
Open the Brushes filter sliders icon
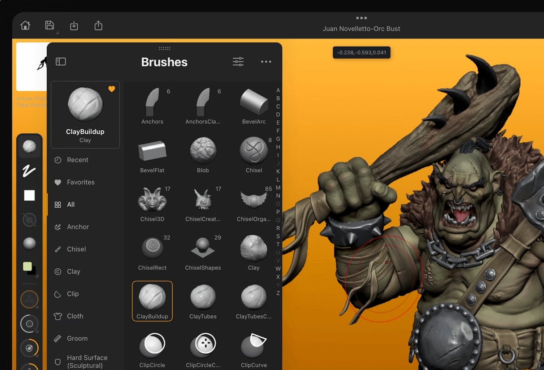(238, 62)
